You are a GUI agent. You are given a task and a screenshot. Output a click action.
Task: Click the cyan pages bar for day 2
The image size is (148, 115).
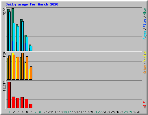[x=14, y=37]
